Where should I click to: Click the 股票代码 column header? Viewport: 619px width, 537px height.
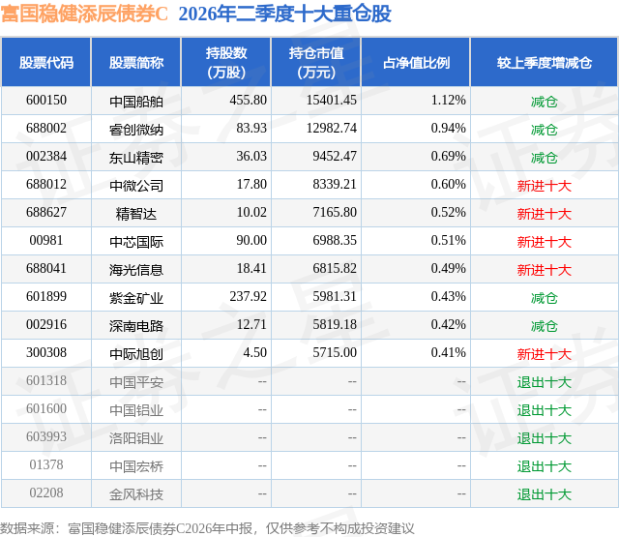coord(46,62)
